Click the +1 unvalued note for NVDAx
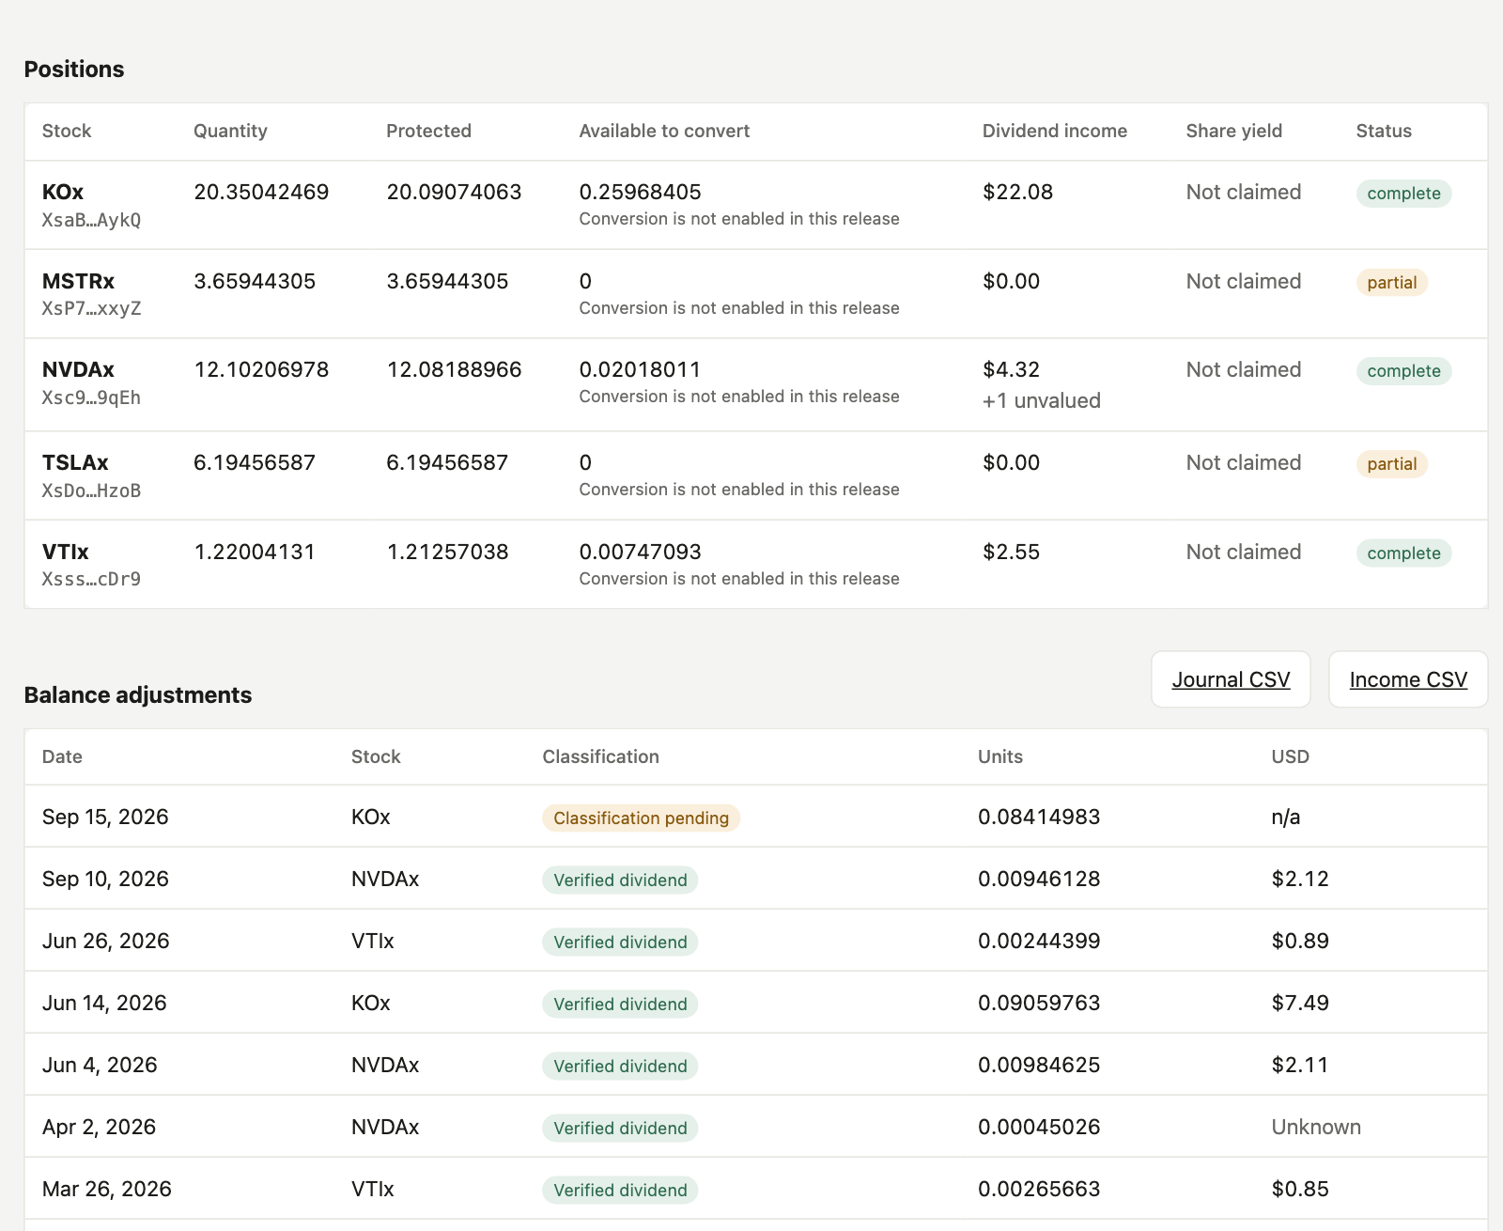The width and height of the screenshot is (1503, 1231). [1041, 400]
